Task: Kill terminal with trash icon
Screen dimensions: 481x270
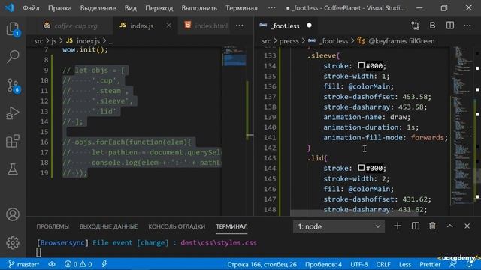Action: point(432,226)
